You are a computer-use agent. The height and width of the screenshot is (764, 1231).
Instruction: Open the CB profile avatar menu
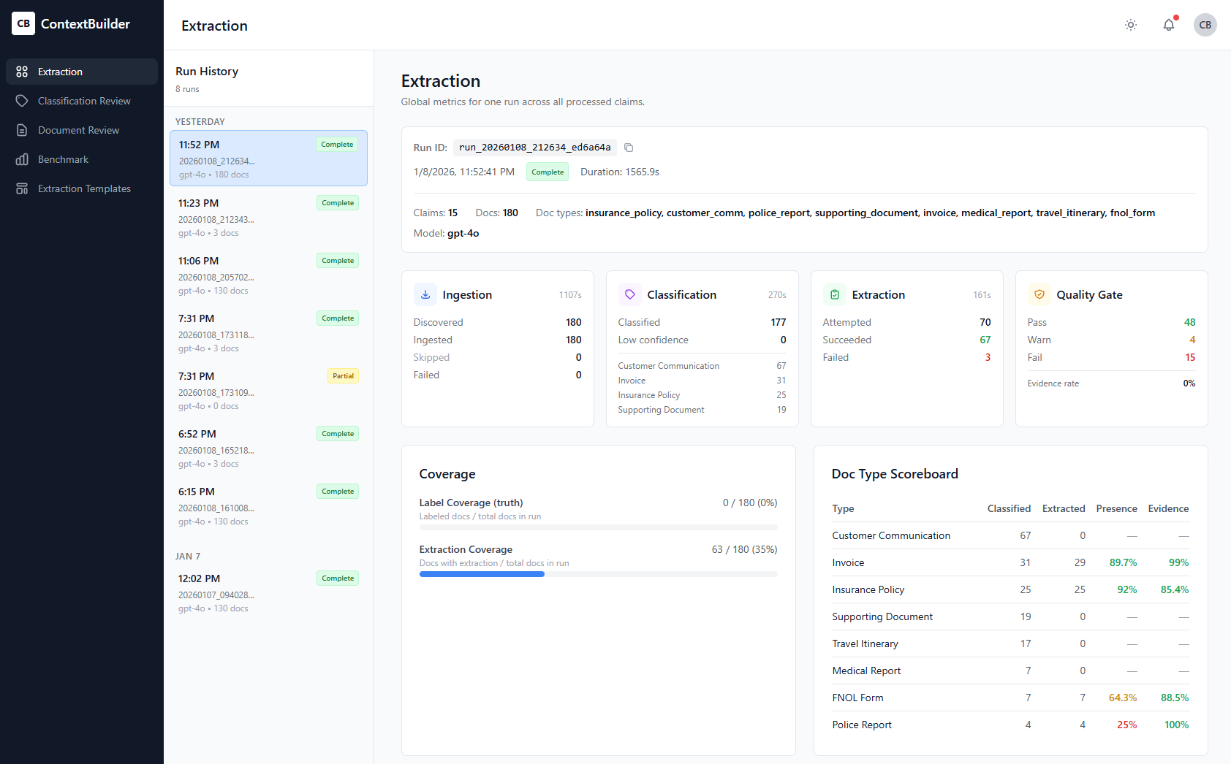(x=1205, y=25)
